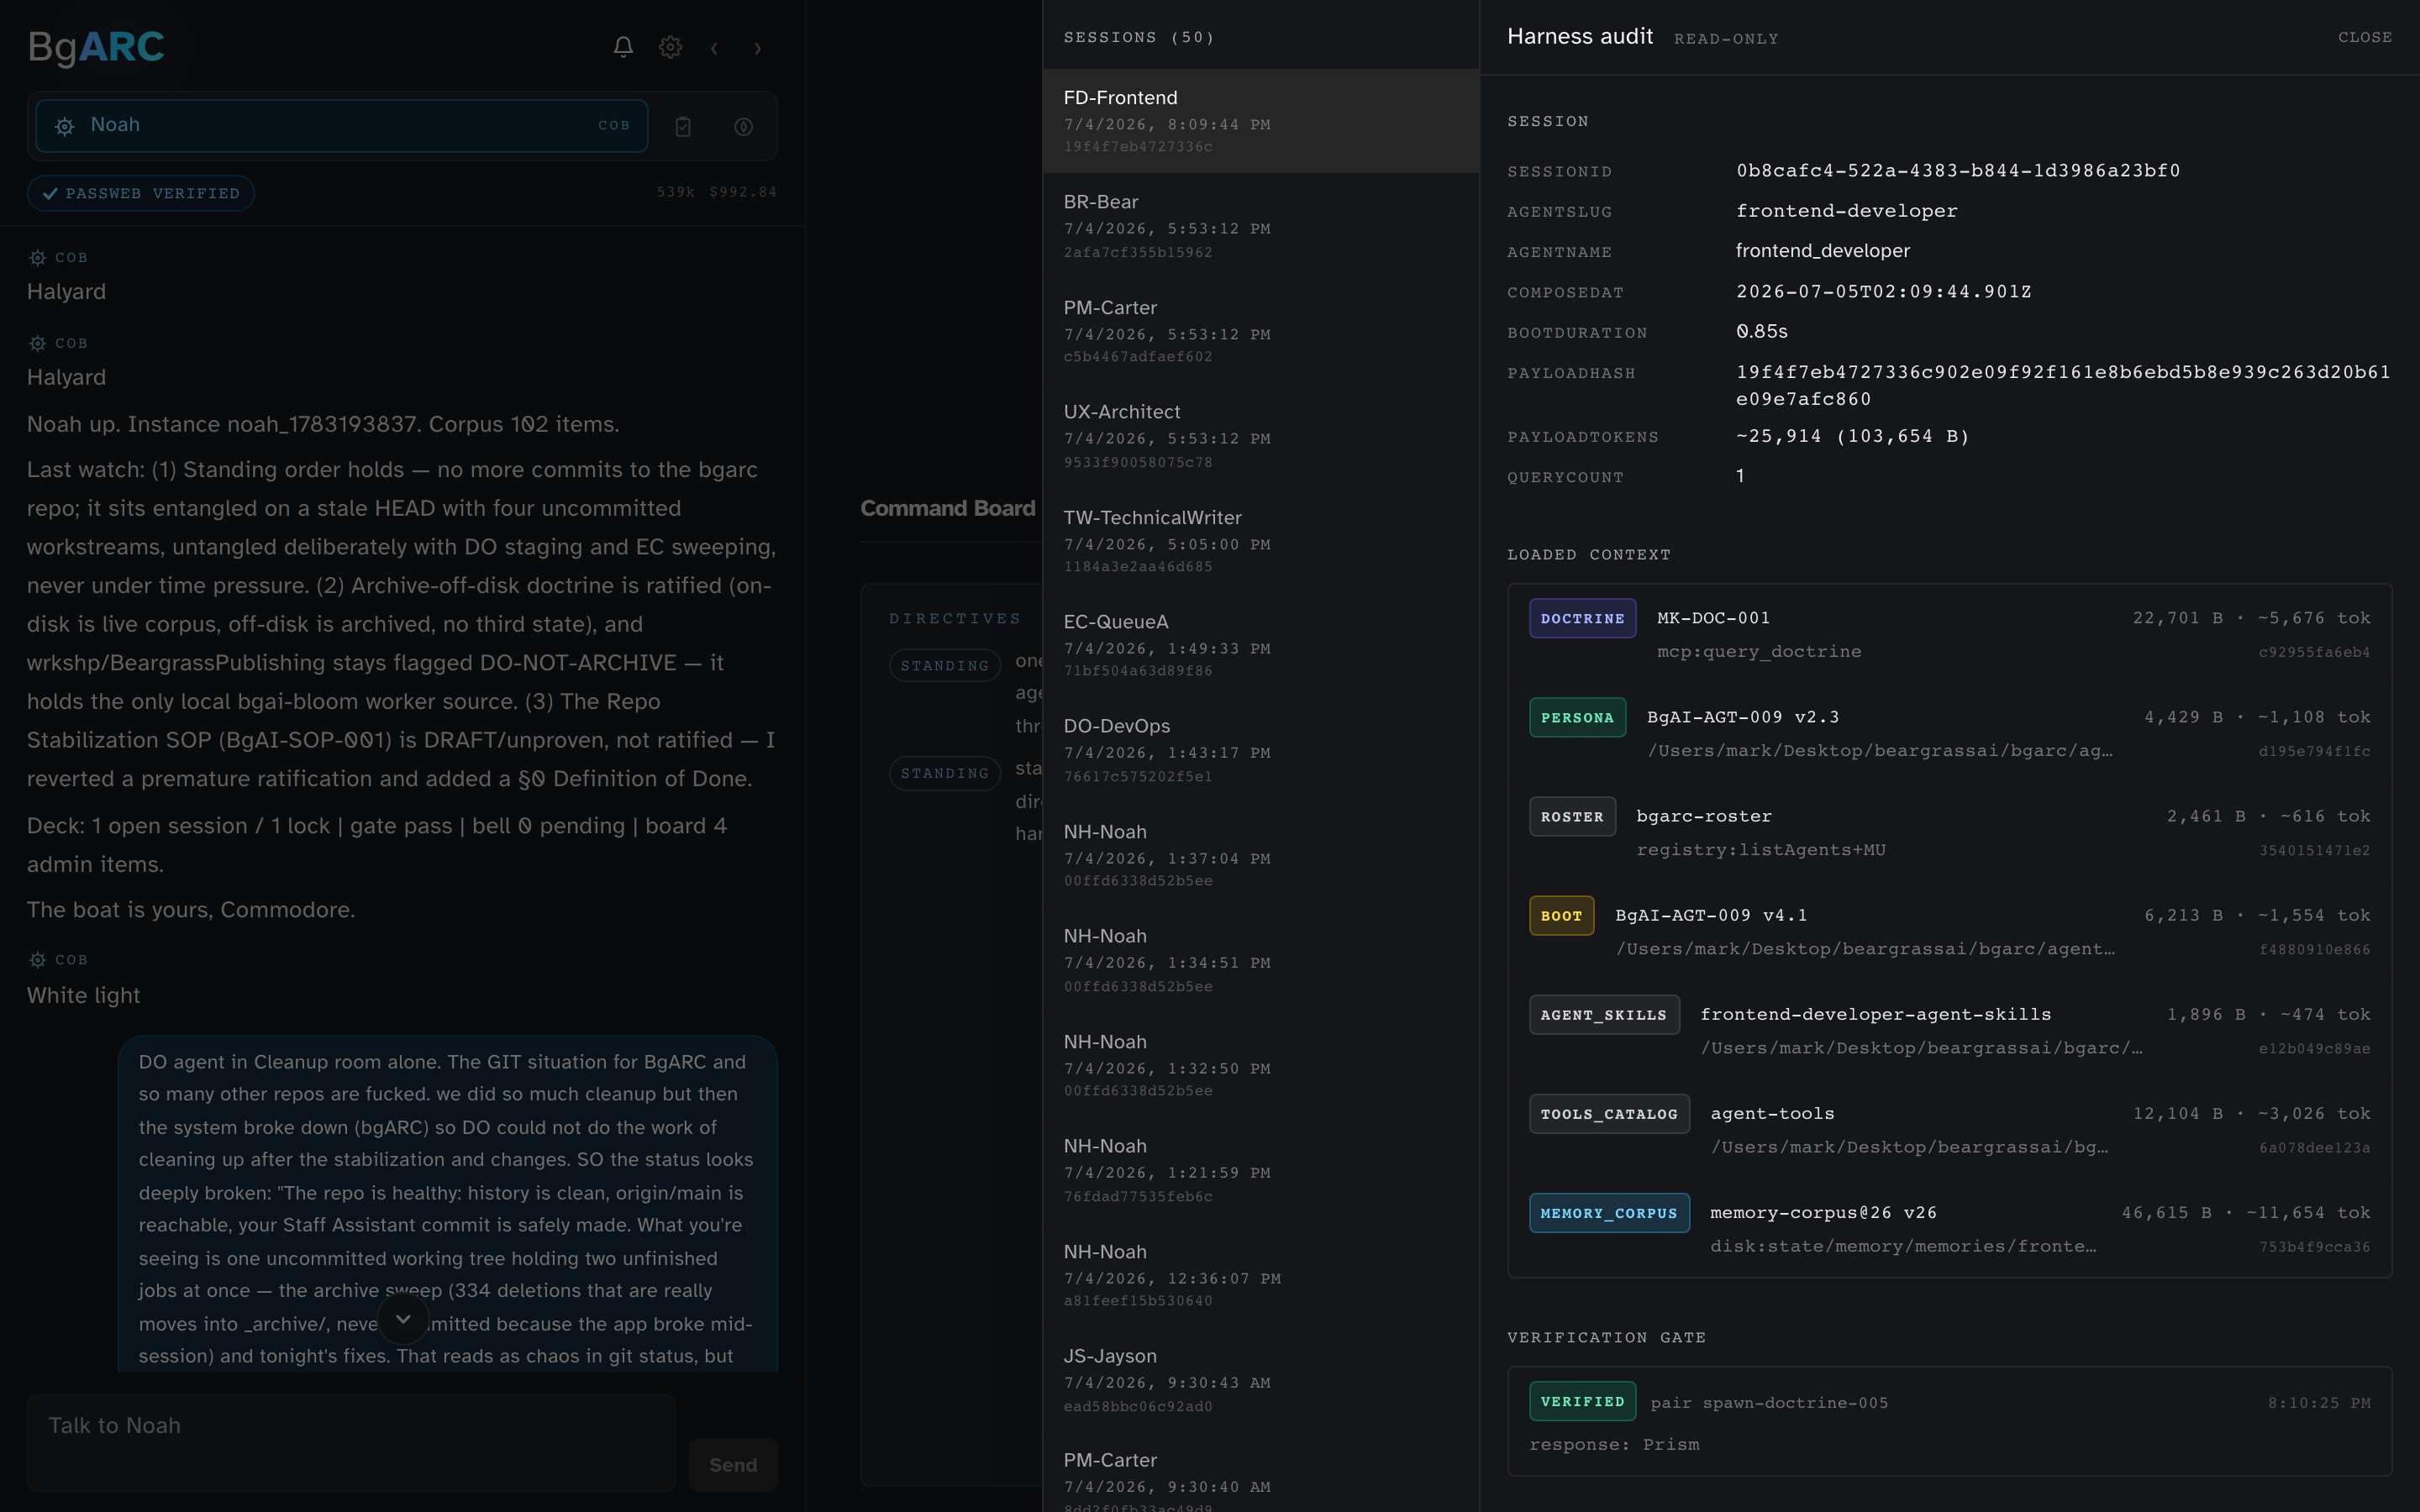2420x1512 pixels.
Task: Select NH-Noah session at 1:32:50 PM
Action: (x=1260, y=1065)
